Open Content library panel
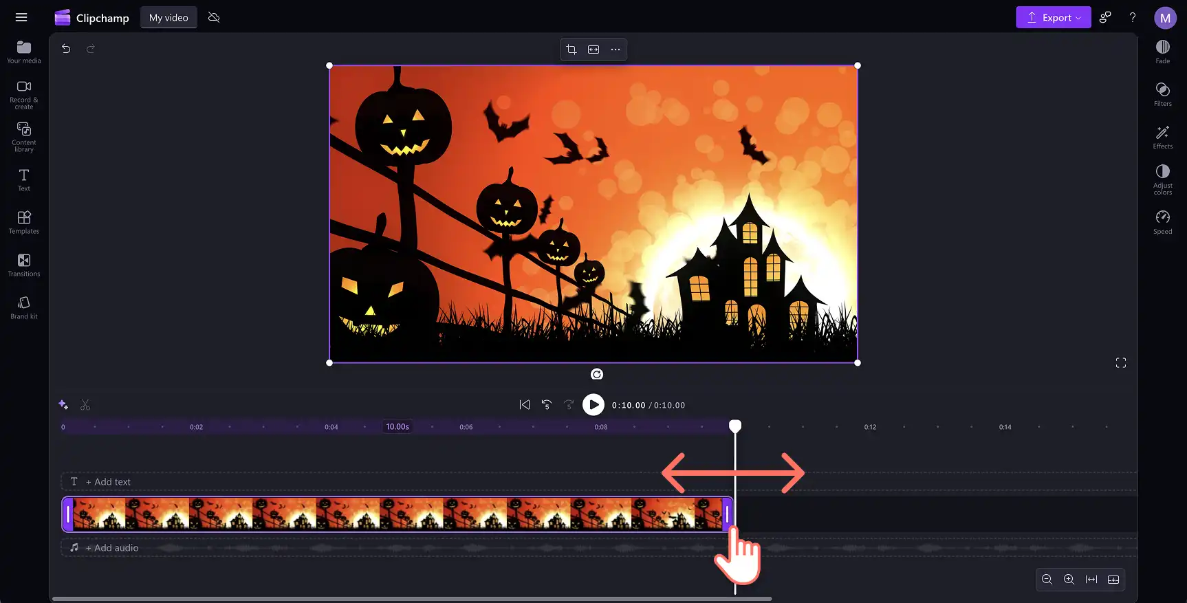Image resolution: width=1187 pixels, height=603 pixels. click(24, 138)
